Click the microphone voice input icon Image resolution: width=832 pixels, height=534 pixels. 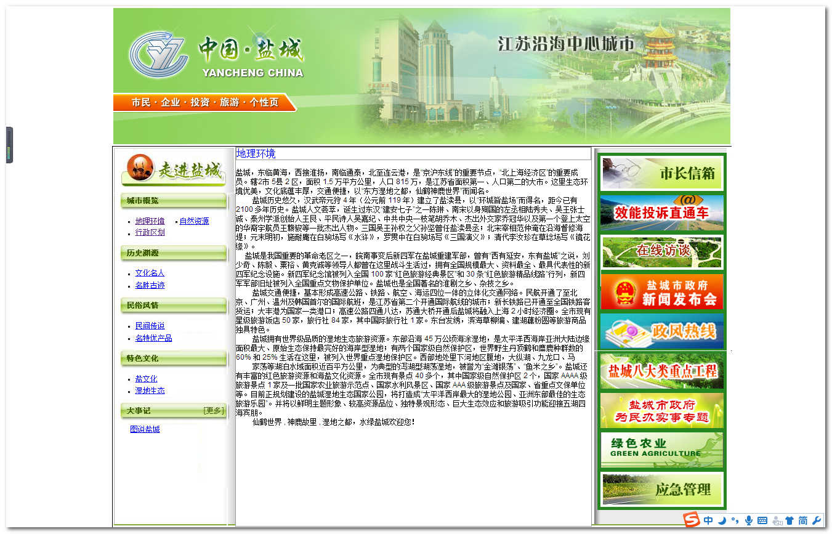(x=748, y=520)
